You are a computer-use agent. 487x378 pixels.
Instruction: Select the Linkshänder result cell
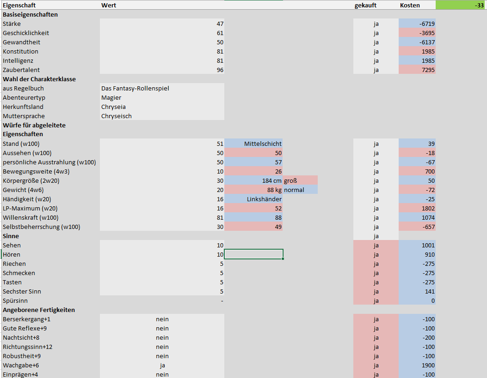tap(253, 199)
